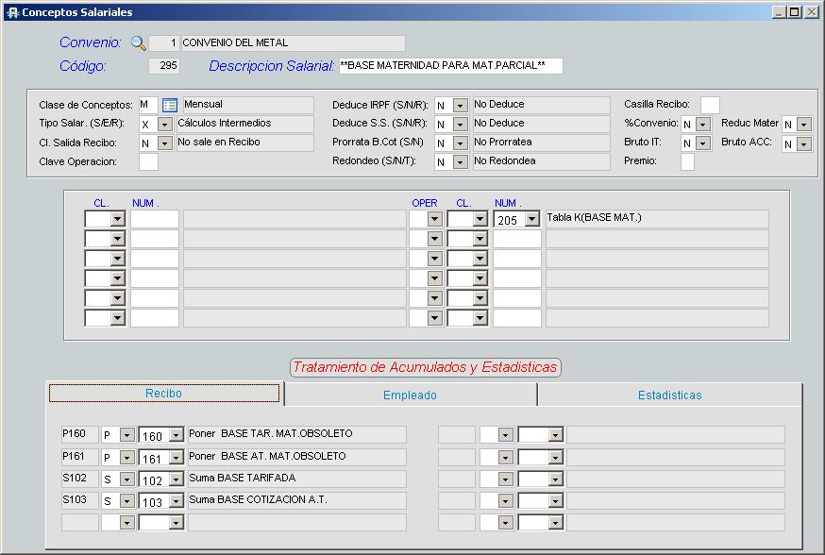The image size is (825, 555).
Task: Click the No Redondea text
Action: pyautogui.click(x=505, y=161)
